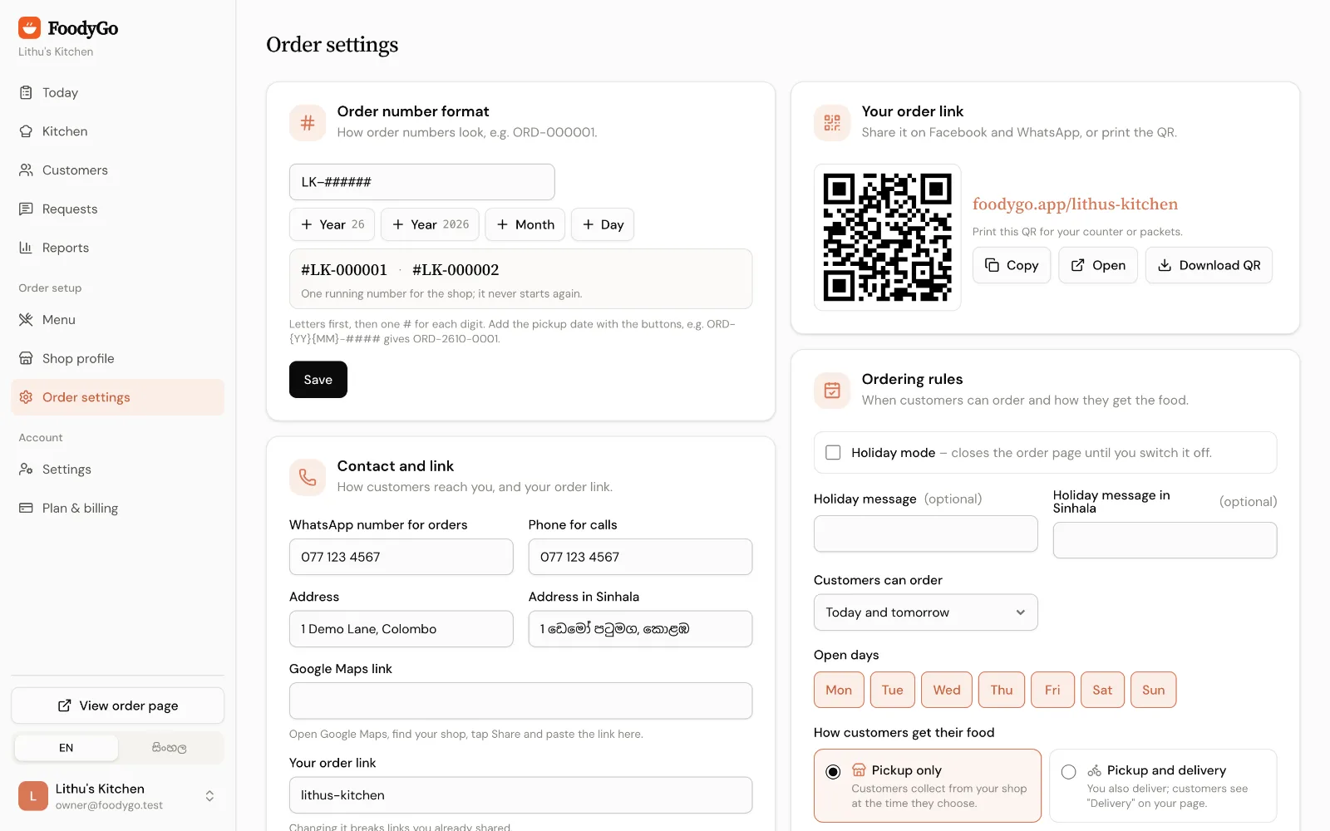1330x831 pixels.
Task: Click the order number format field
Action: click(421, 182)
